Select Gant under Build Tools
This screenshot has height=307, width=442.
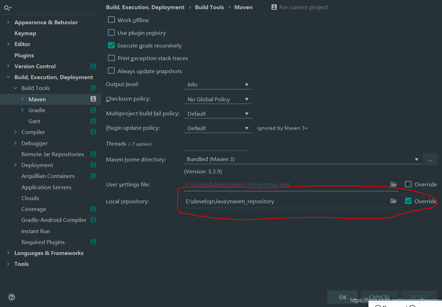click(34, 121)
